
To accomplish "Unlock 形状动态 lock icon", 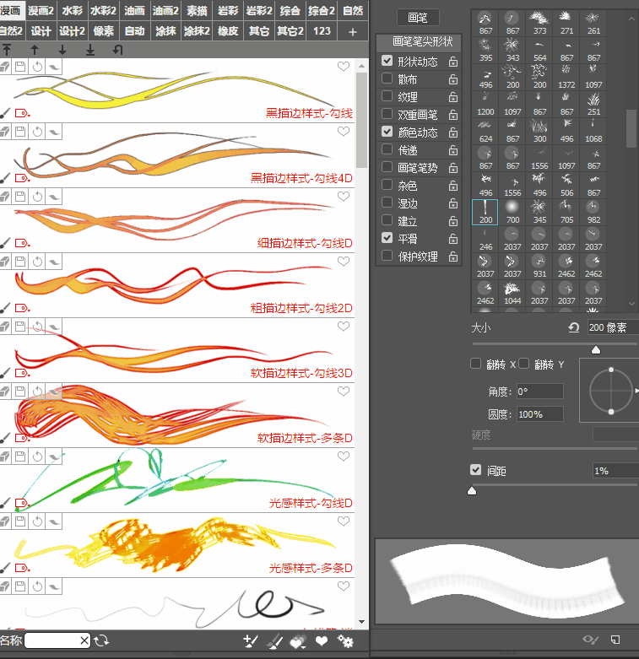I will point(452,62).
